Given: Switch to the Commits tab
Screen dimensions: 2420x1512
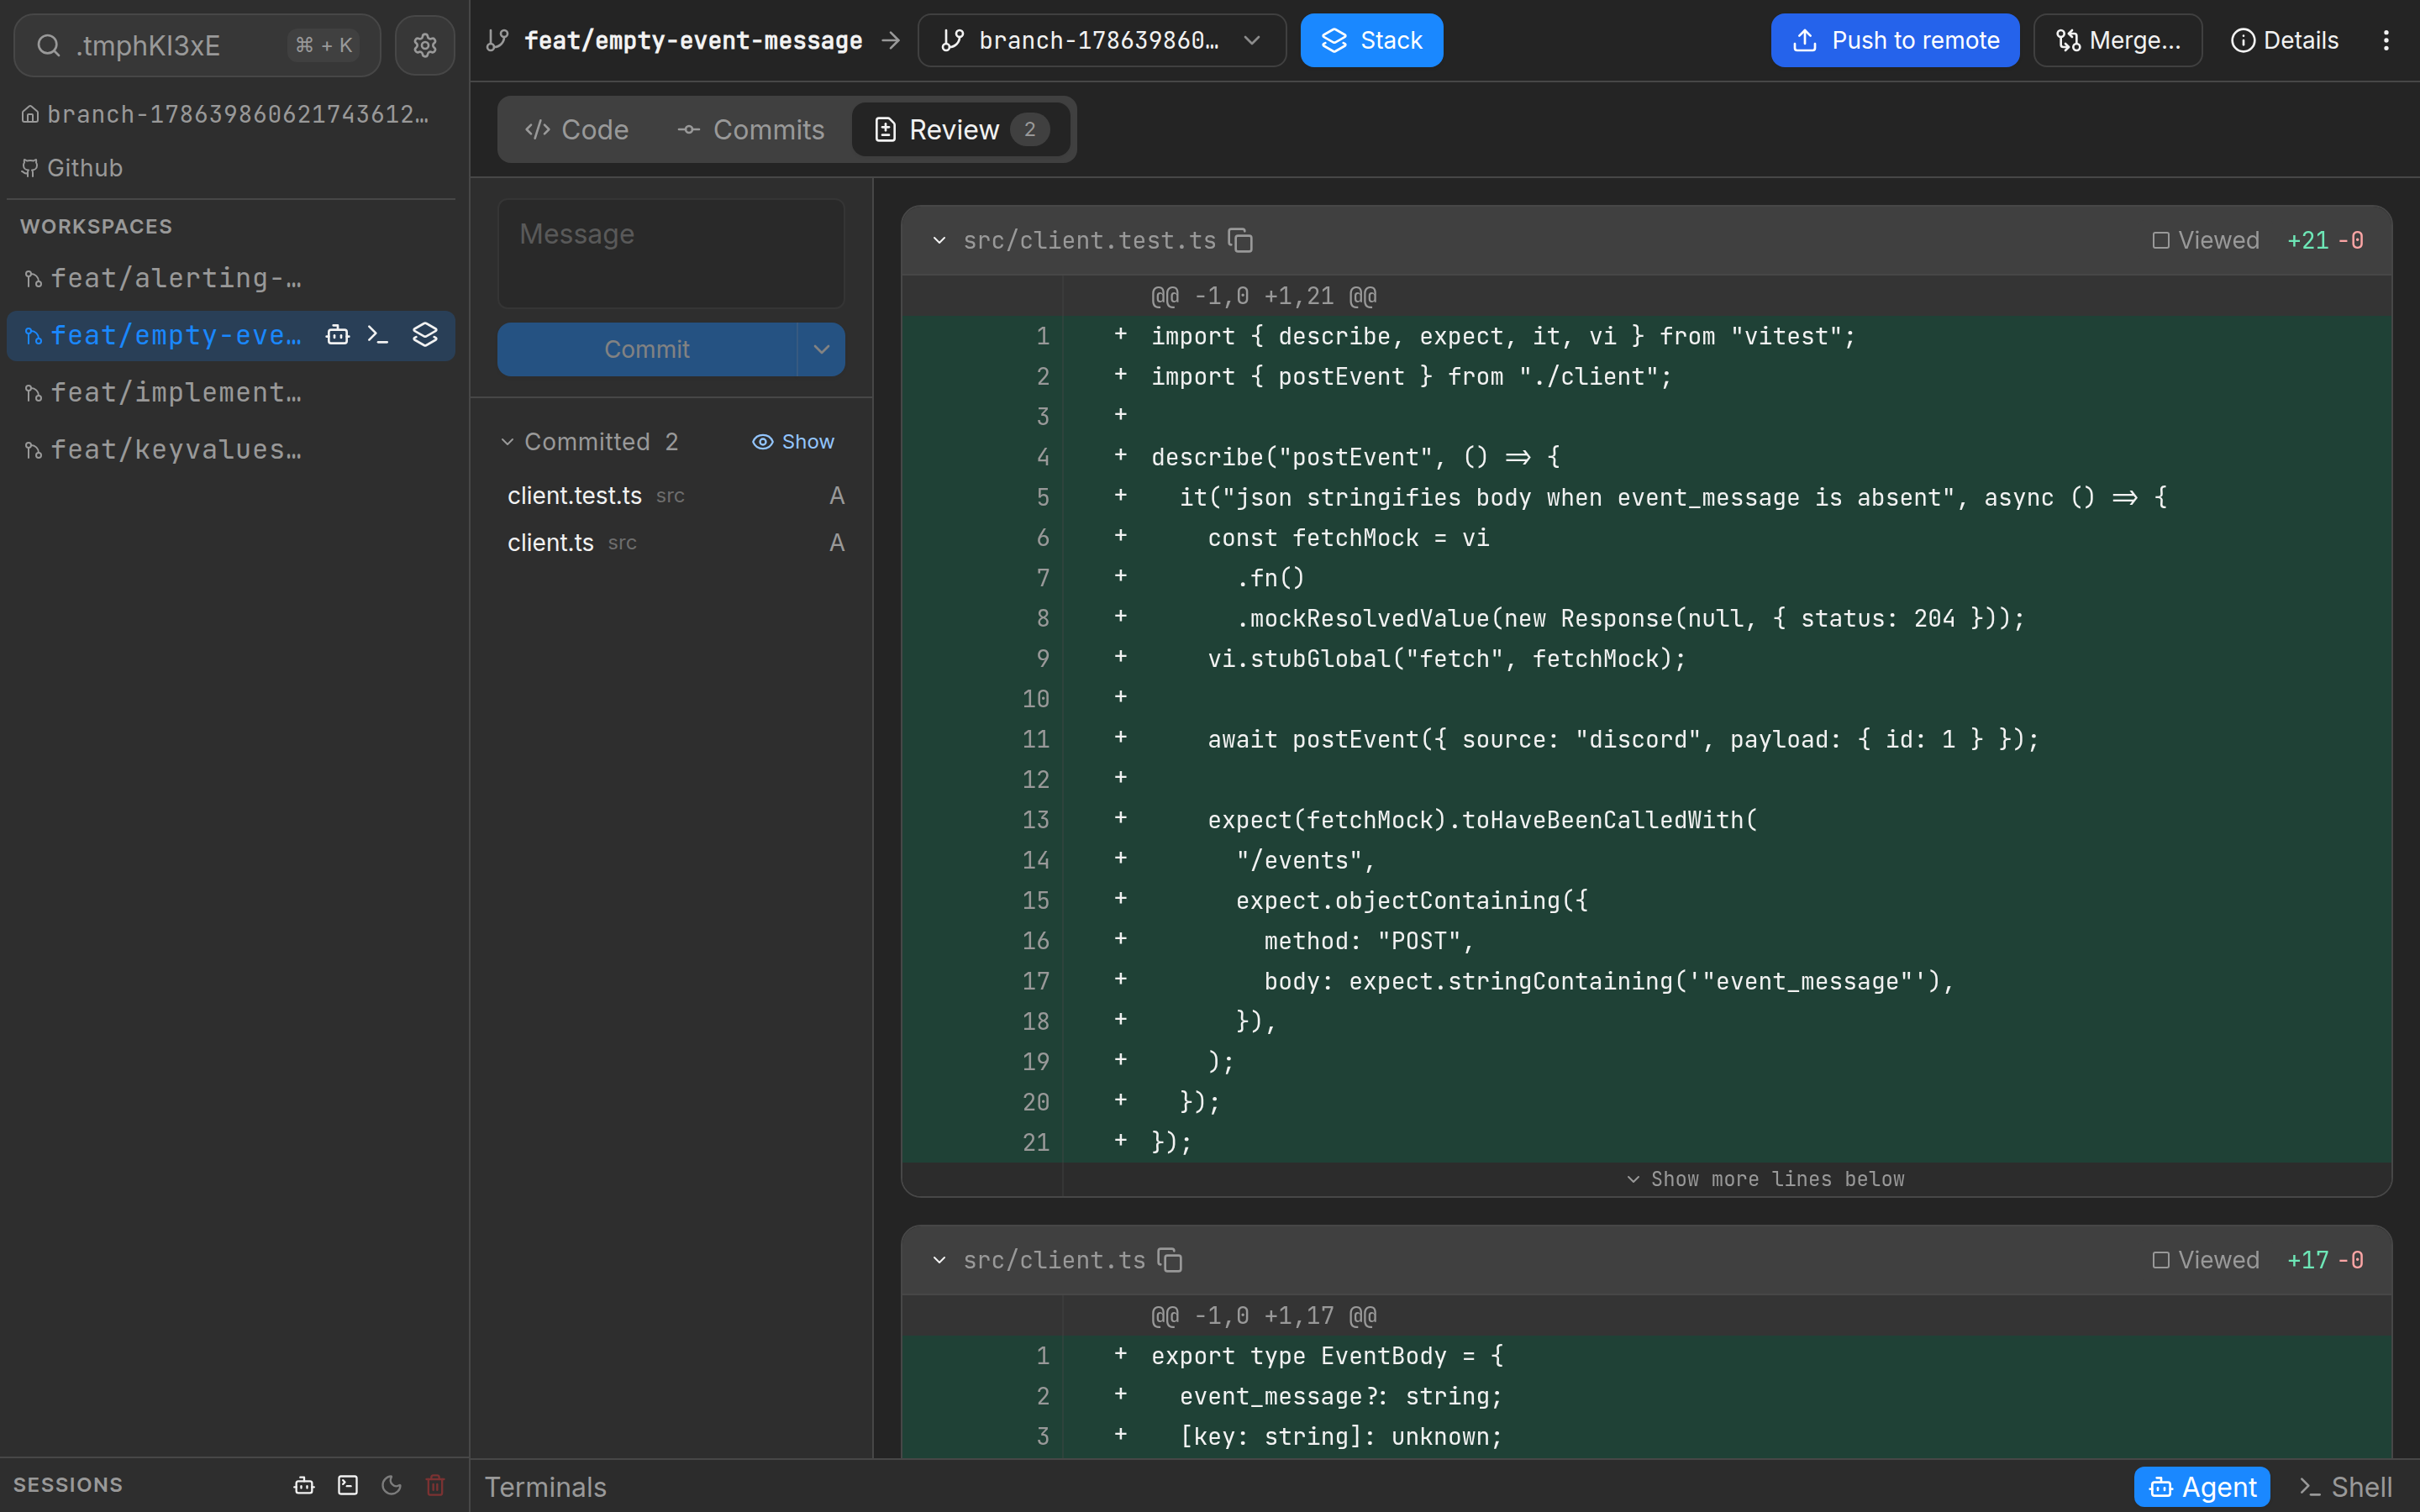Looking at the screenshot, I should (x=750, y=130).
